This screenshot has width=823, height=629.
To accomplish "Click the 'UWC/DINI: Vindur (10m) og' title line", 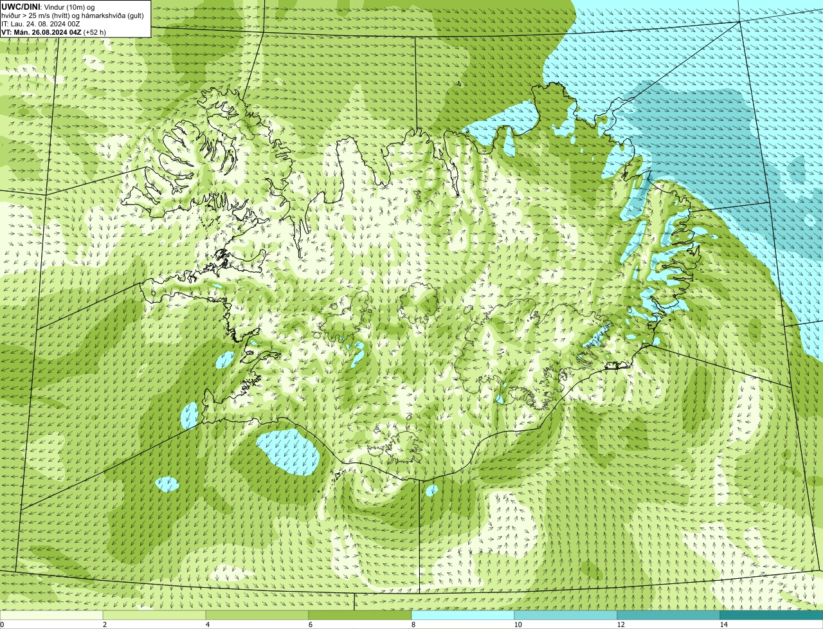I will 48,7.
